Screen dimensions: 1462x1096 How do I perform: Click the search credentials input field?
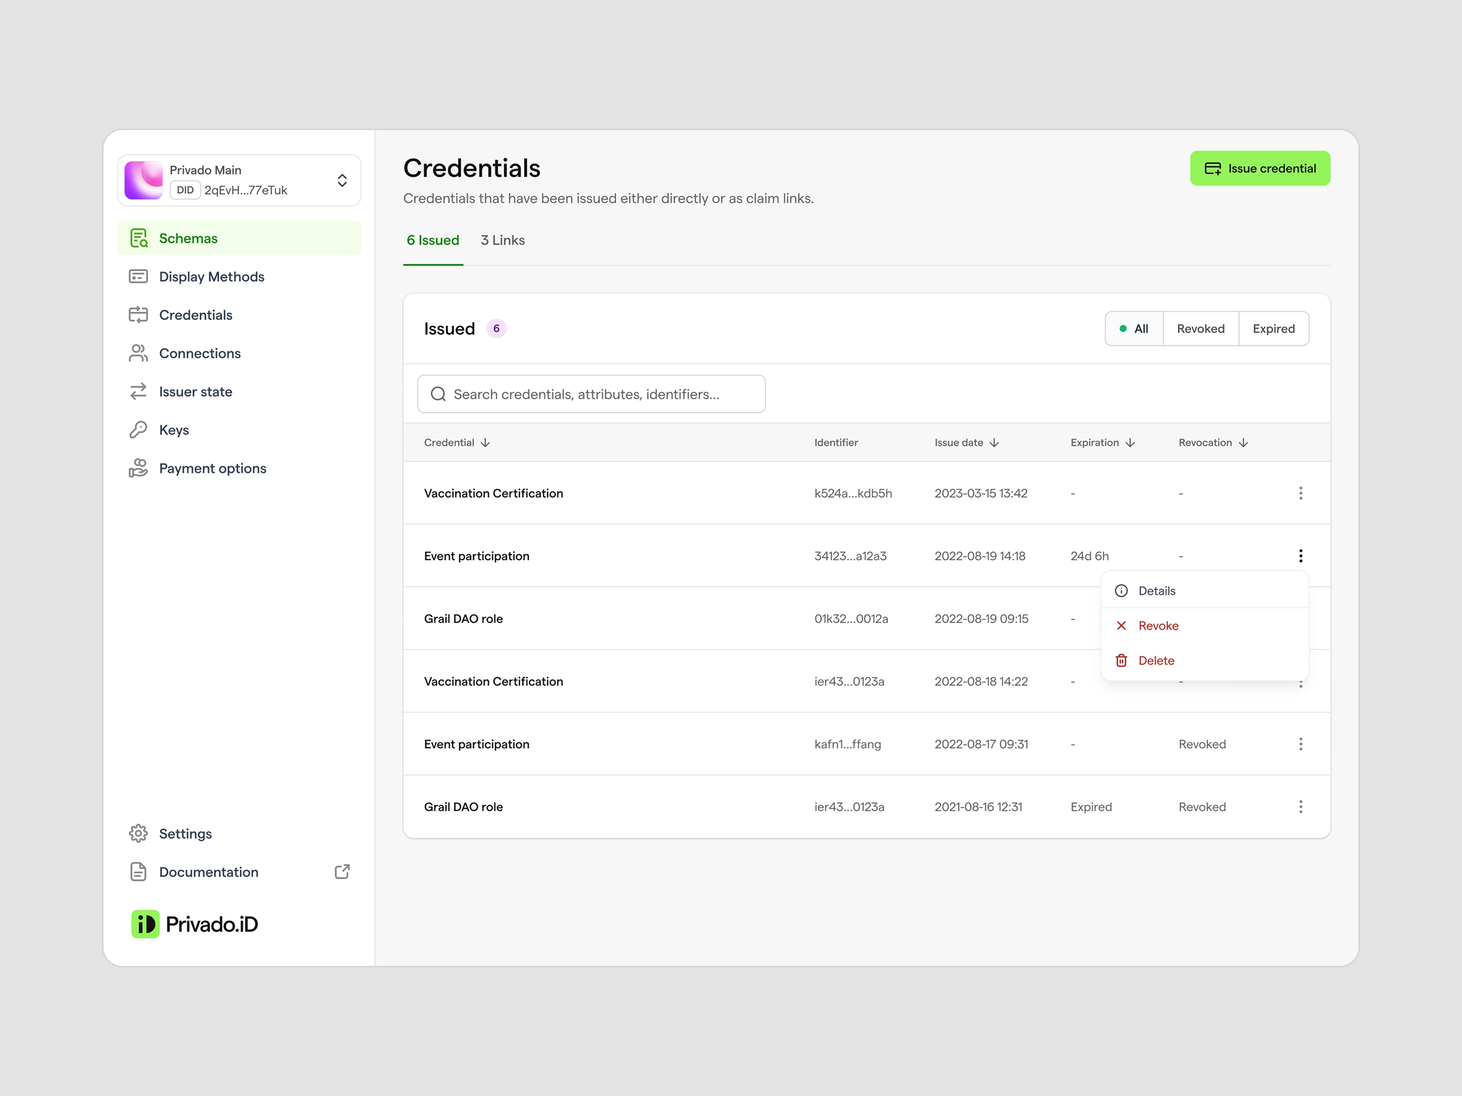(590, 394)
